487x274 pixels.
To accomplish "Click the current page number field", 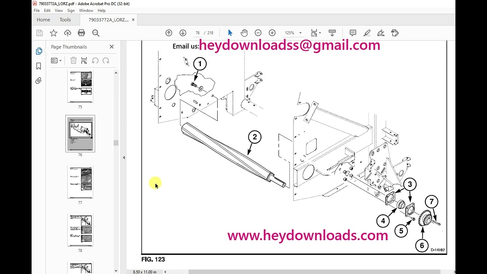I will pos(197,33).
